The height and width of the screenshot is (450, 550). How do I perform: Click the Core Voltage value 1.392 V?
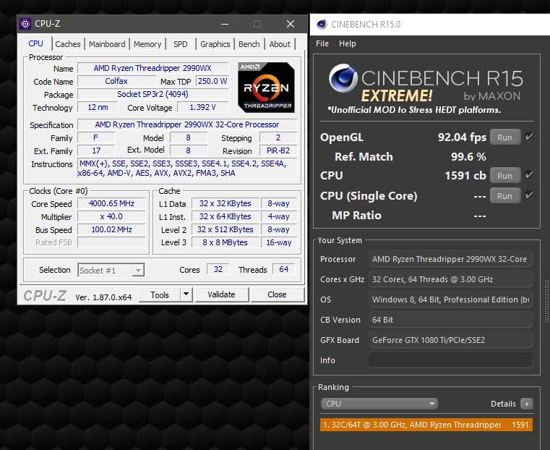coord(203,107)
